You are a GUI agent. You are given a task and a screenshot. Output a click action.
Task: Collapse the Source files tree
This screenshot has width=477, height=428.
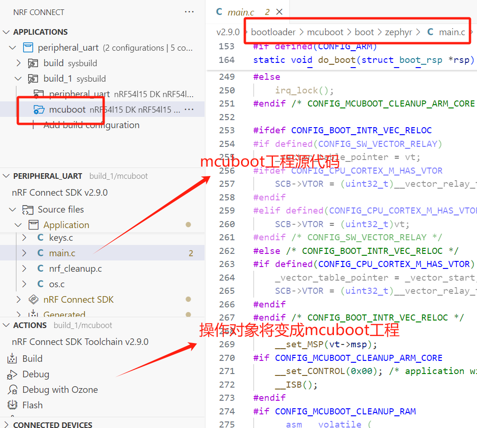click(x=13, y=209)
